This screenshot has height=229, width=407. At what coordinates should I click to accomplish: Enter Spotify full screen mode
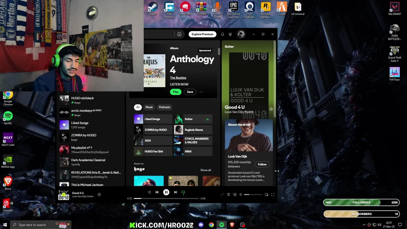[x=273, y=195]
